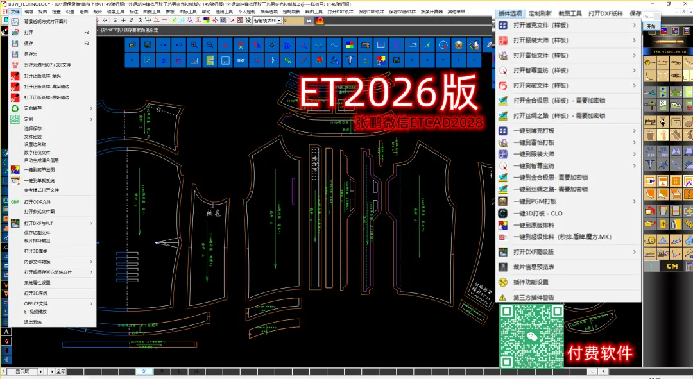Expand the OFFICE文件 submenu arrow

point(92,303)
